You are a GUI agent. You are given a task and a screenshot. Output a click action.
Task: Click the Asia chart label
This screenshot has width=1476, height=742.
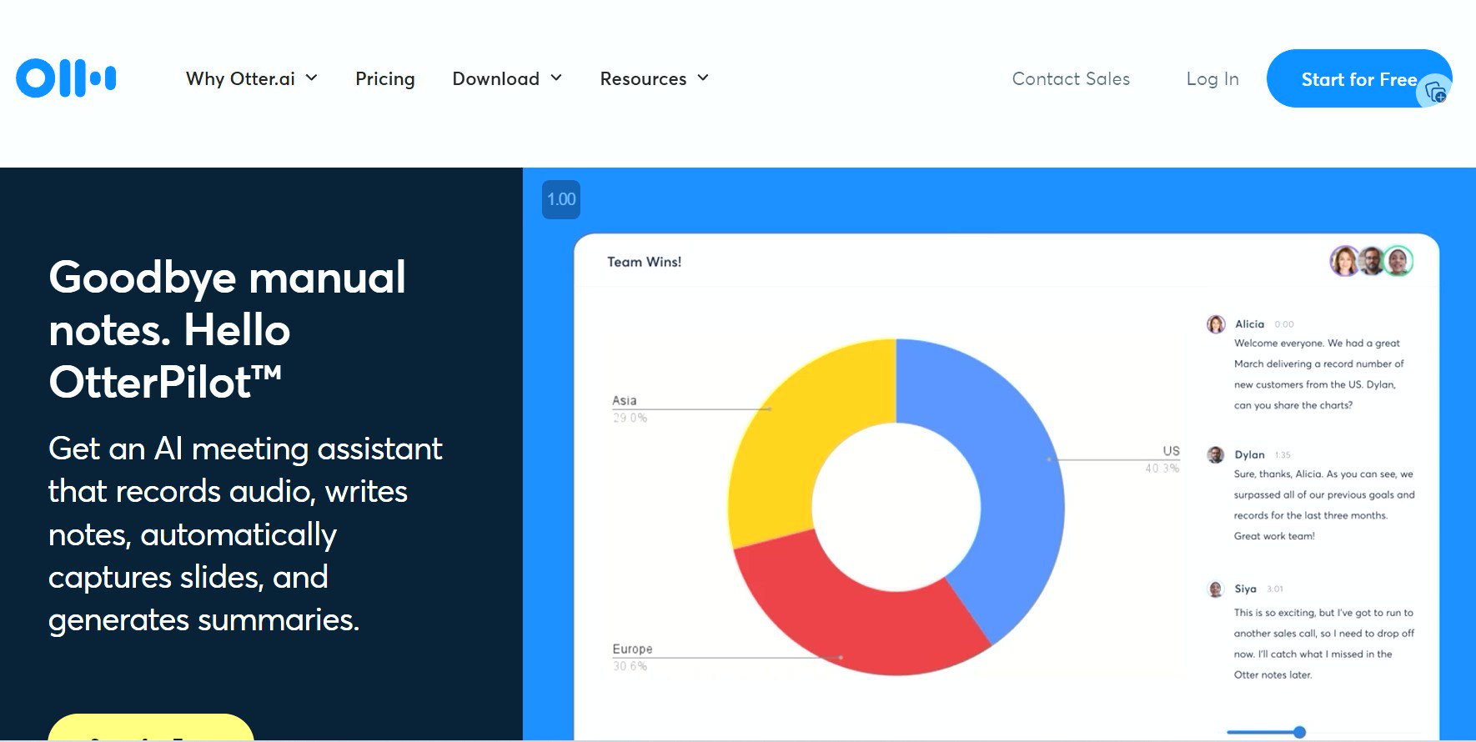tap(624, 400)
